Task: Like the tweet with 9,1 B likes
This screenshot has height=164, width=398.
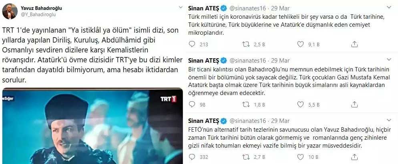Action: 300,44
